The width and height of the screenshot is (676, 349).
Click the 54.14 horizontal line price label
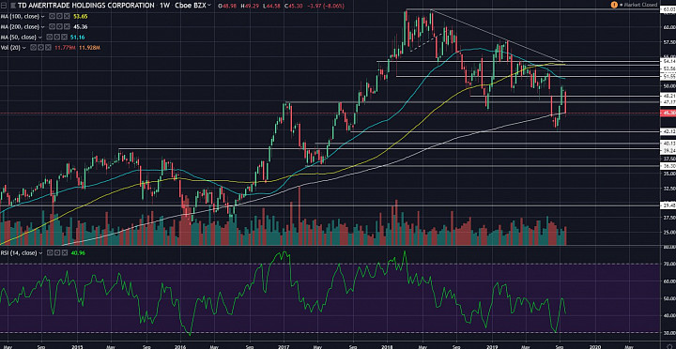(x=668, y=62)
